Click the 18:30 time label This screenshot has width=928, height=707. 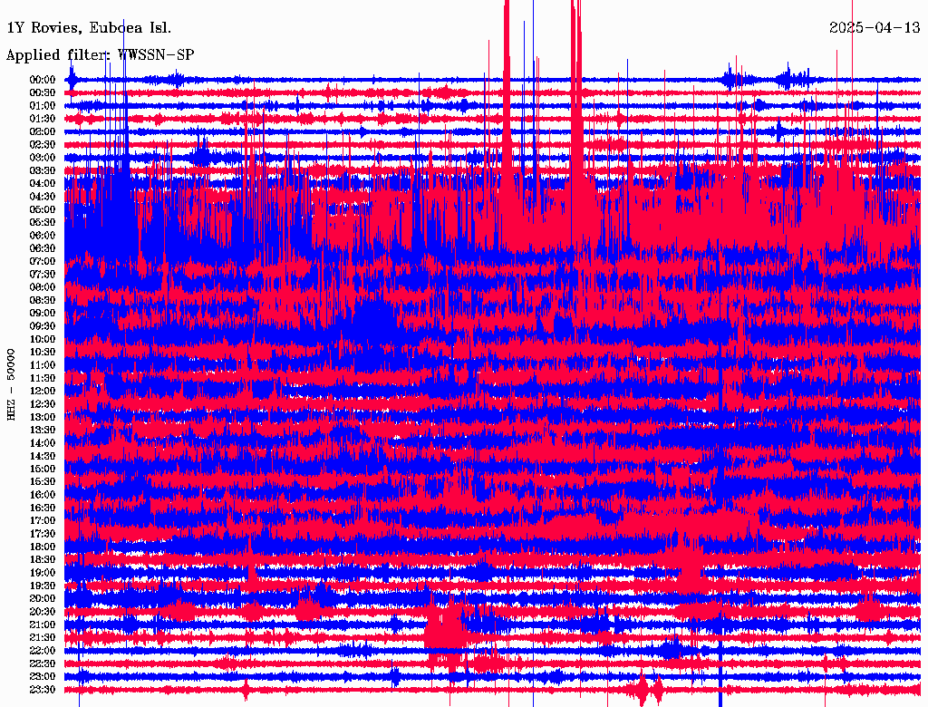tap(43, 559)
